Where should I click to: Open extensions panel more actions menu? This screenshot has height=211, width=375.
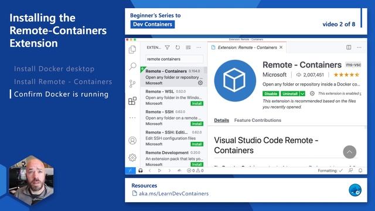coord(199,47)
